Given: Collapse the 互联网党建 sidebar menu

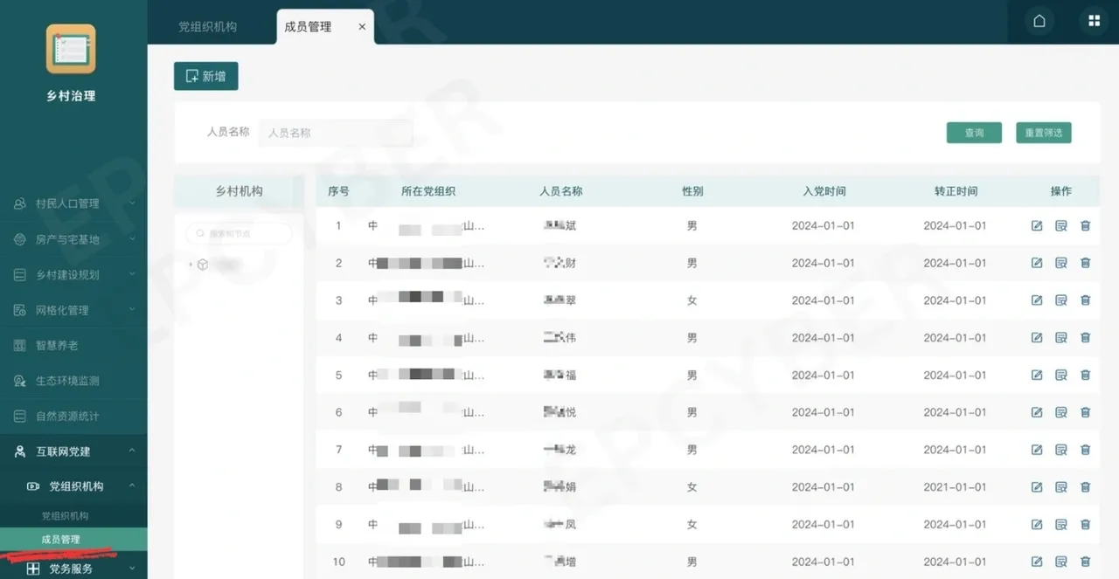Looking at the screenshot, I should point(73,451).
